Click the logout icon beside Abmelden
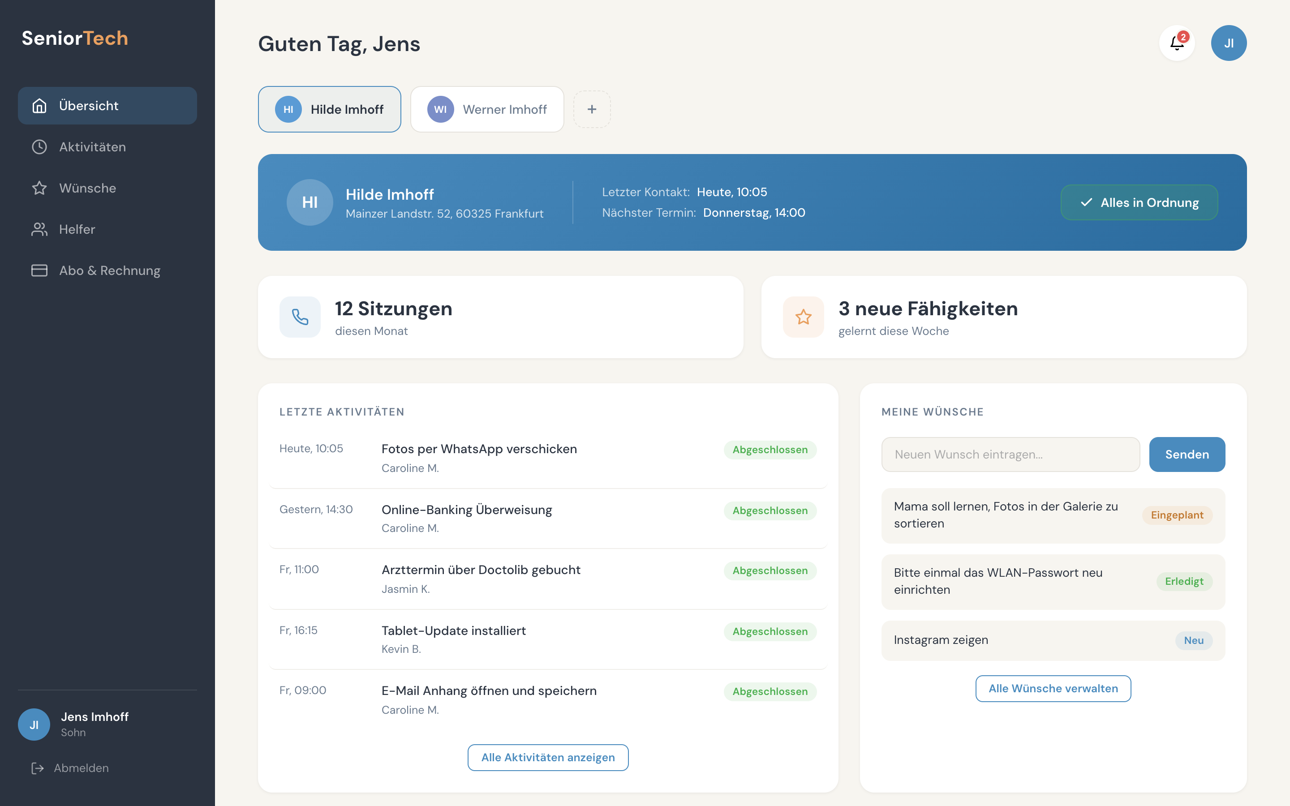The height and width of the screenshot is (806, 1290). click(38, 767)
